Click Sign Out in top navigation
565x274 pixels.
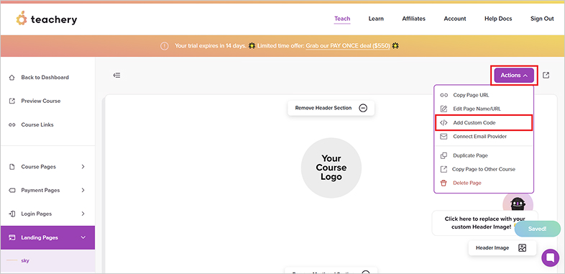pyautogui.click(x=542, y=19)
